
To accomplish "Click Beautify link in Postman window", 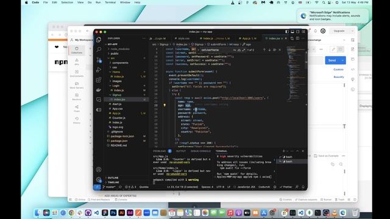I will tap(339, 77).
